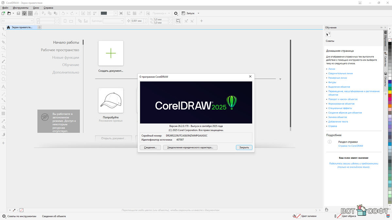Image resolution: width=392 pixels, height=220 pixels.
Task: Open the Инструменты menu
Action: (21, 7)
